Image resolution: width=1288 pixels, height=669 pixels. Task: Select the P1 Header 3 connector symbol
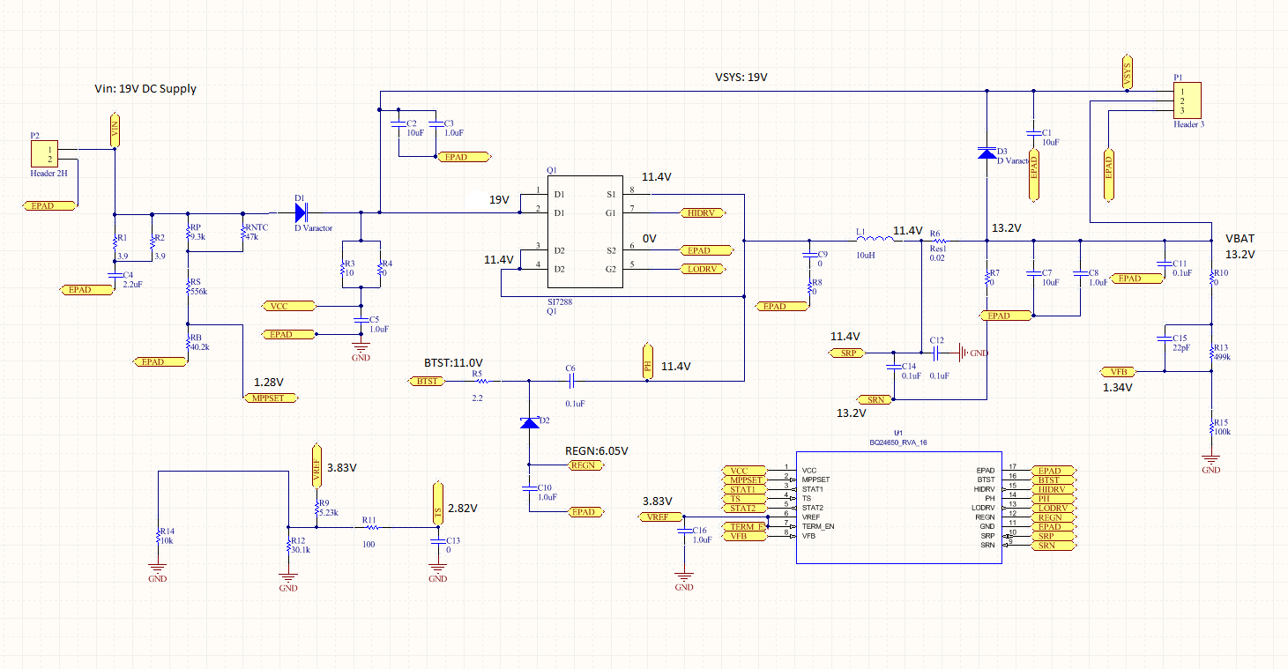pos(1187,100)
